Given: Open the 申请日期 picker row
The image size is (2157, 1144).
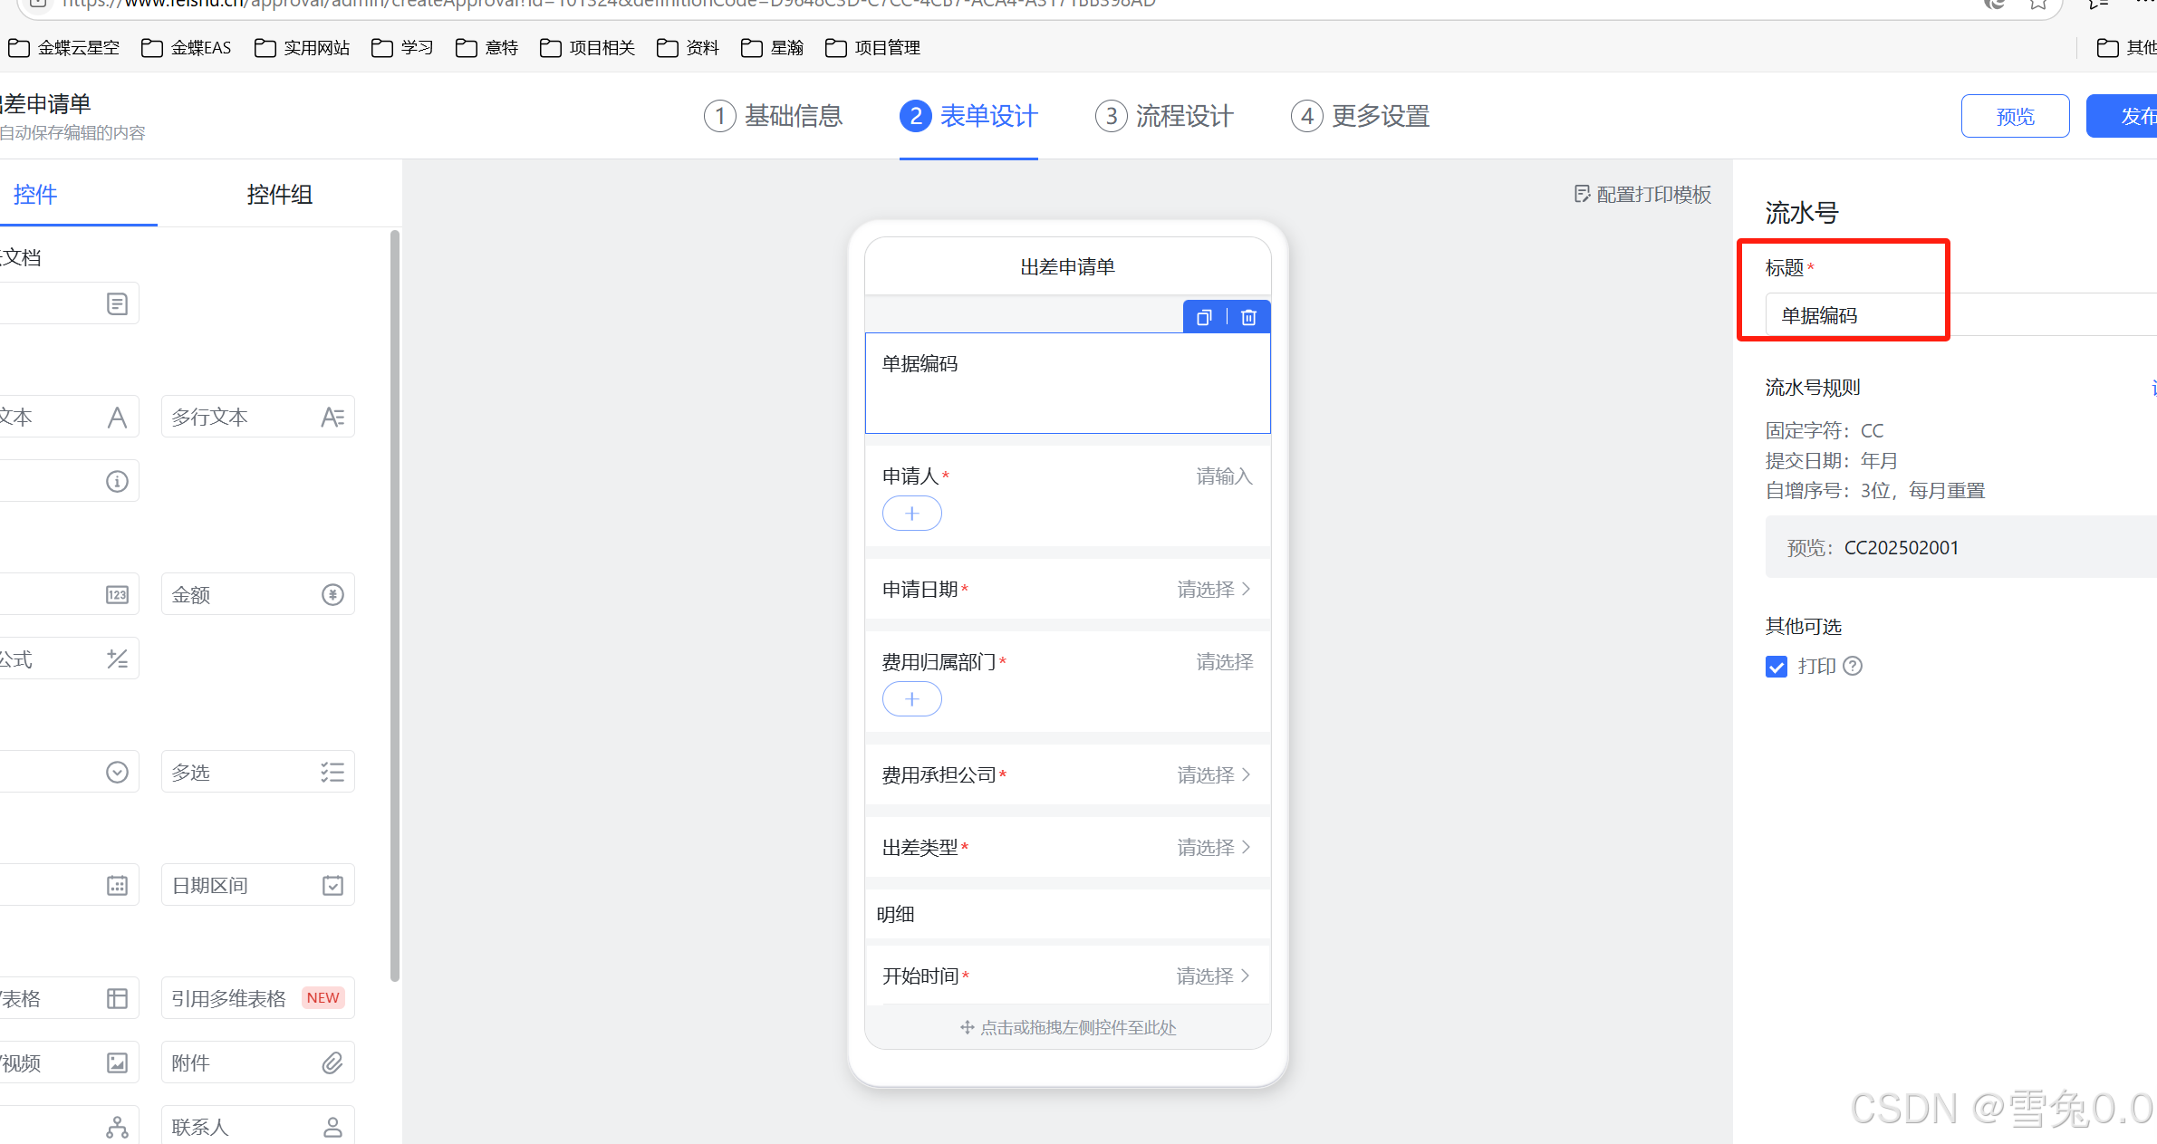Looking at the screenshot, I should 1067,589.
